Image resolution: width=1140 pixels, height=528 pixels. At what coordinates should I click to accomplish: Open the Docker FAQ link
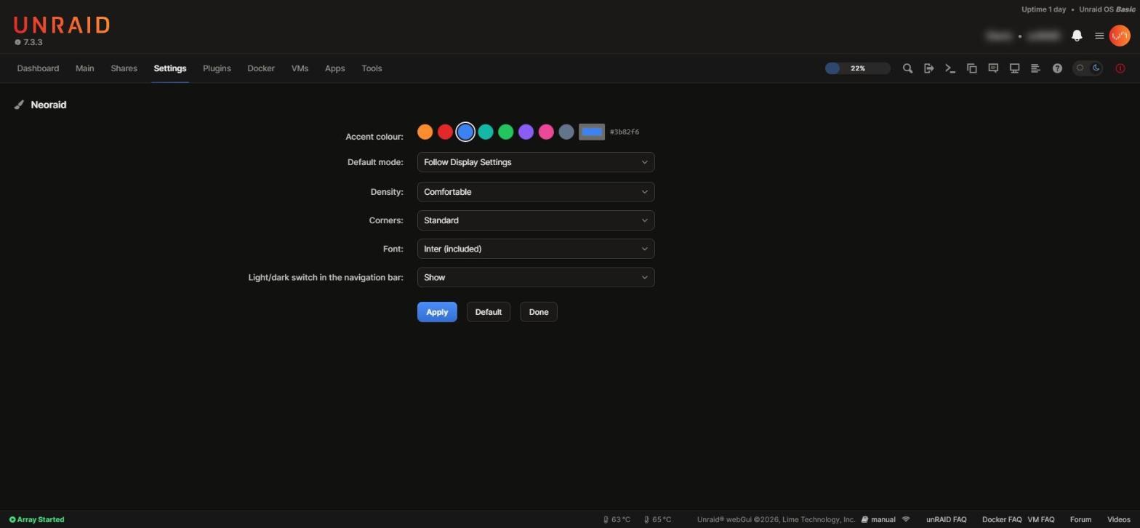[1002, 520]
